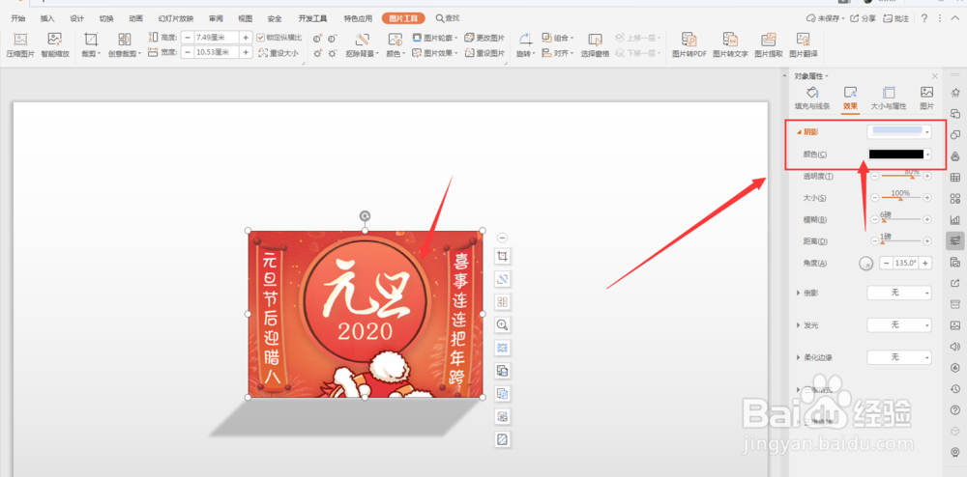The image size is (967, 477).
Task: Click the history clock icon in sidebar
Action: click(955, 388)
